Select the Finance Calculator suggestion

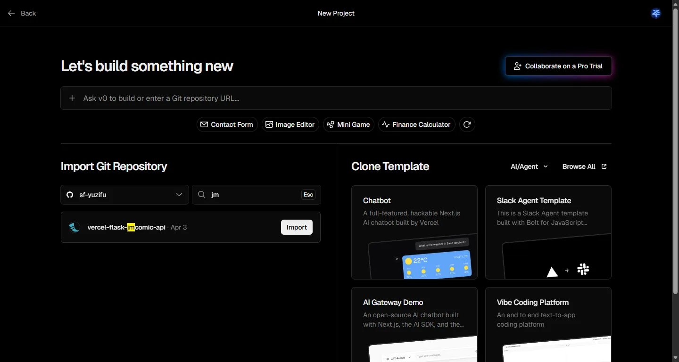(416, 124)
